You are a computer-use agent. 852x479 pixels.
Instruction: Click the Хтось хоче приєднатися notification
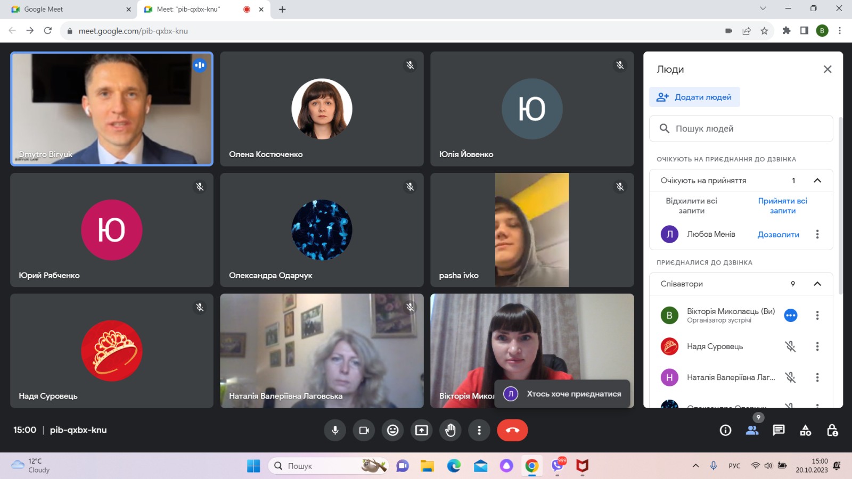[x=562, y=394]
